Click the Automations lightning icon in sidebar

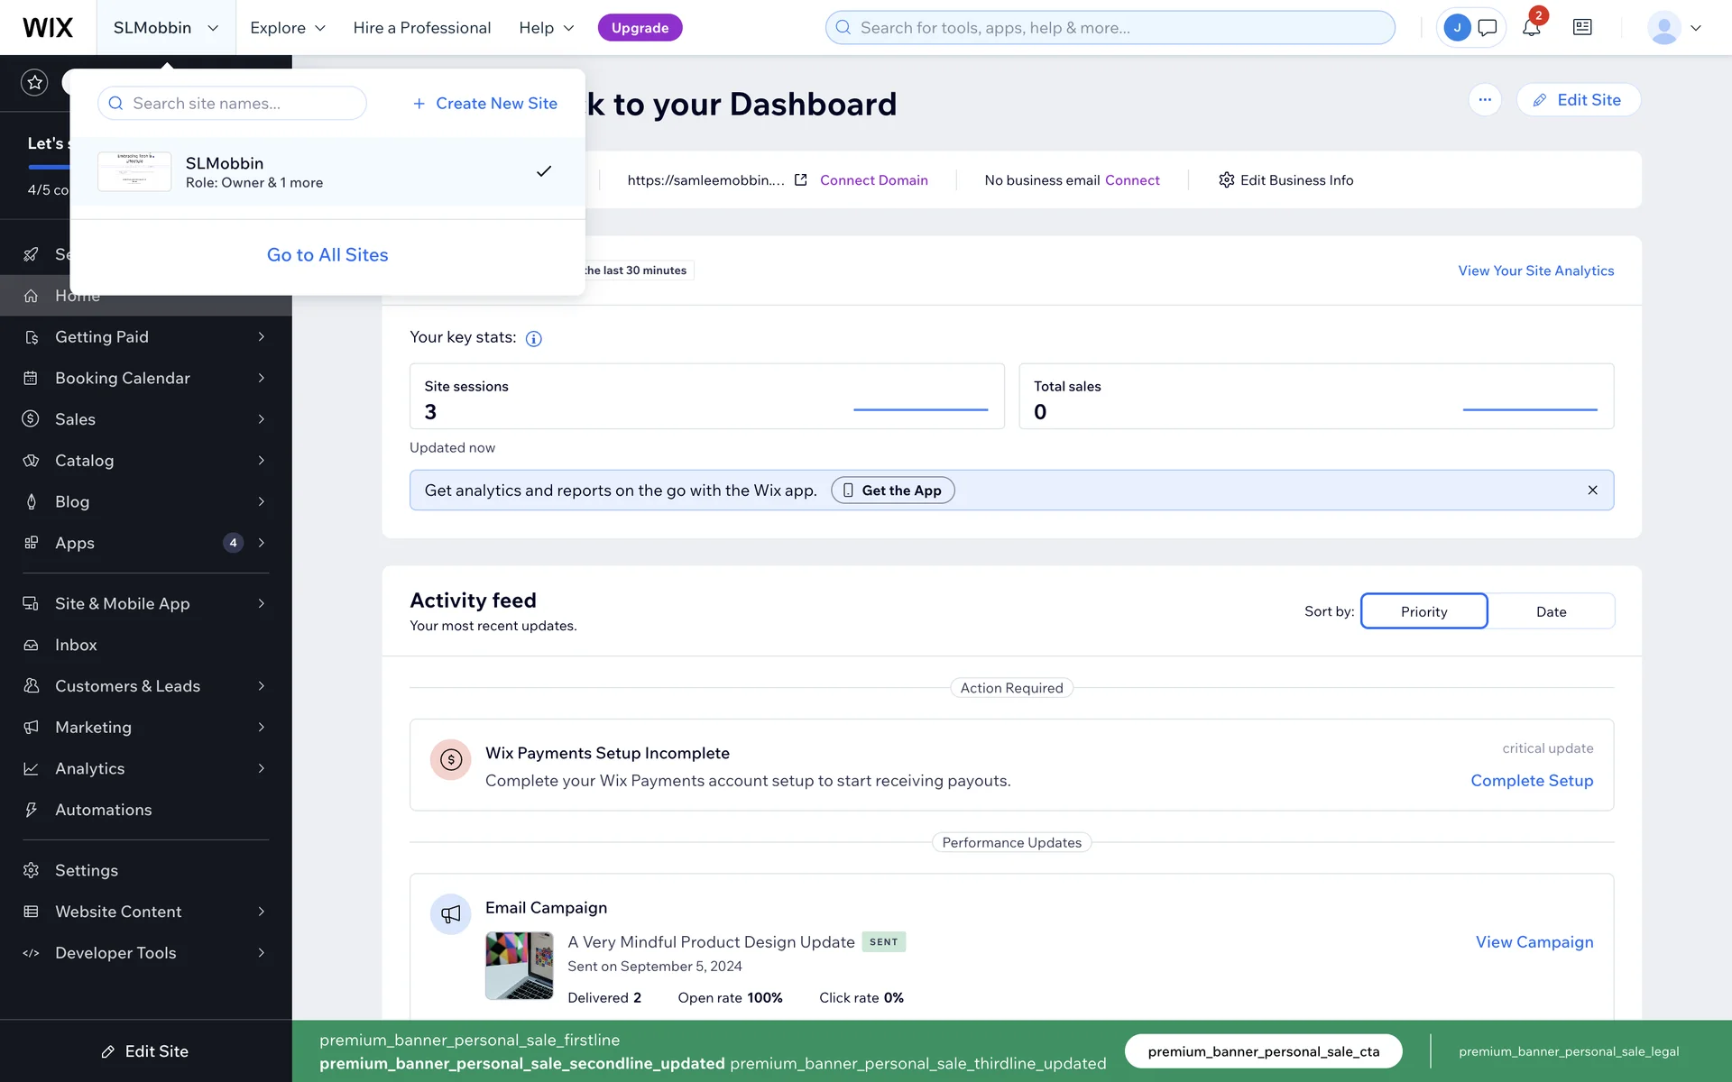[x=32, y=810]
